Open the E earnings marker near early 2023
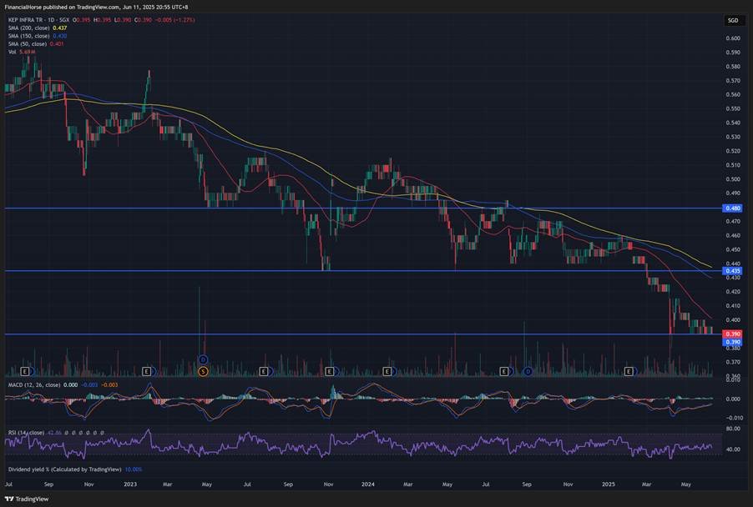Image resolution: width=753 pixels, height=507 pixels. point(147,371)
